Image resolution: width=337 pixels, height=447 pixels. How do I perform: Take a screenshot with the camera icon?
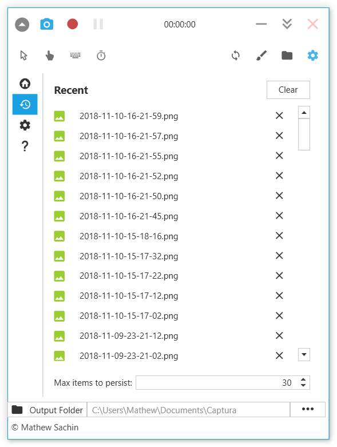[47, 24]
